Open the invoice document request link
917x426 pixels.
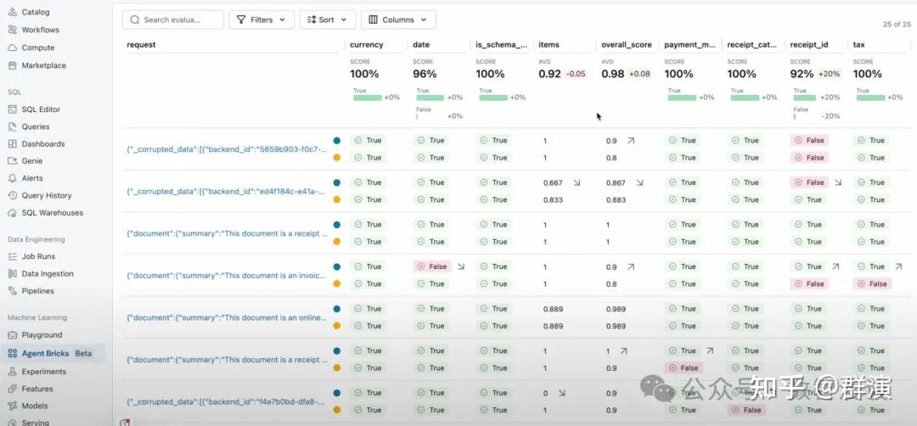(x=226, y=276)
